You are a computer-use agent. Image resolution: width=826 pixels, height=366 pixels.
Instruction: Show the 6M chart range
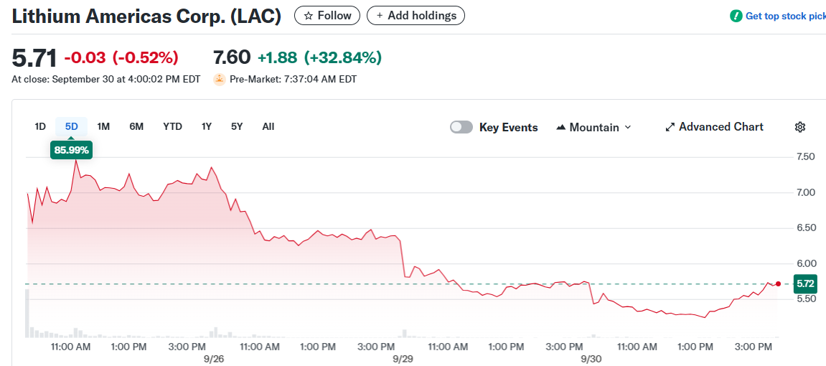click(136, 127)
